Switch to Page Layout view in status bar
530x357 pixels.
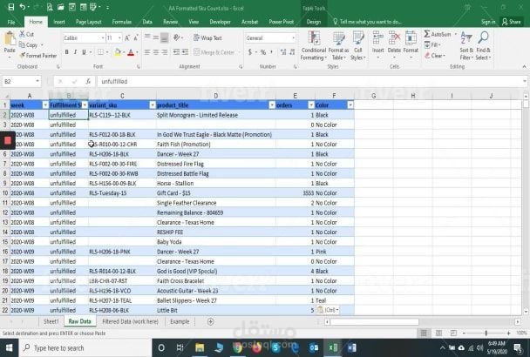click(x=438, y=333)
